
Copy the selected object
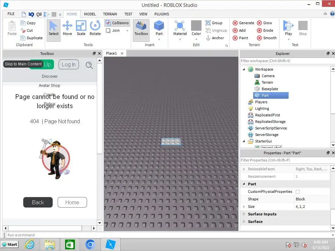[x=28, y=23]
